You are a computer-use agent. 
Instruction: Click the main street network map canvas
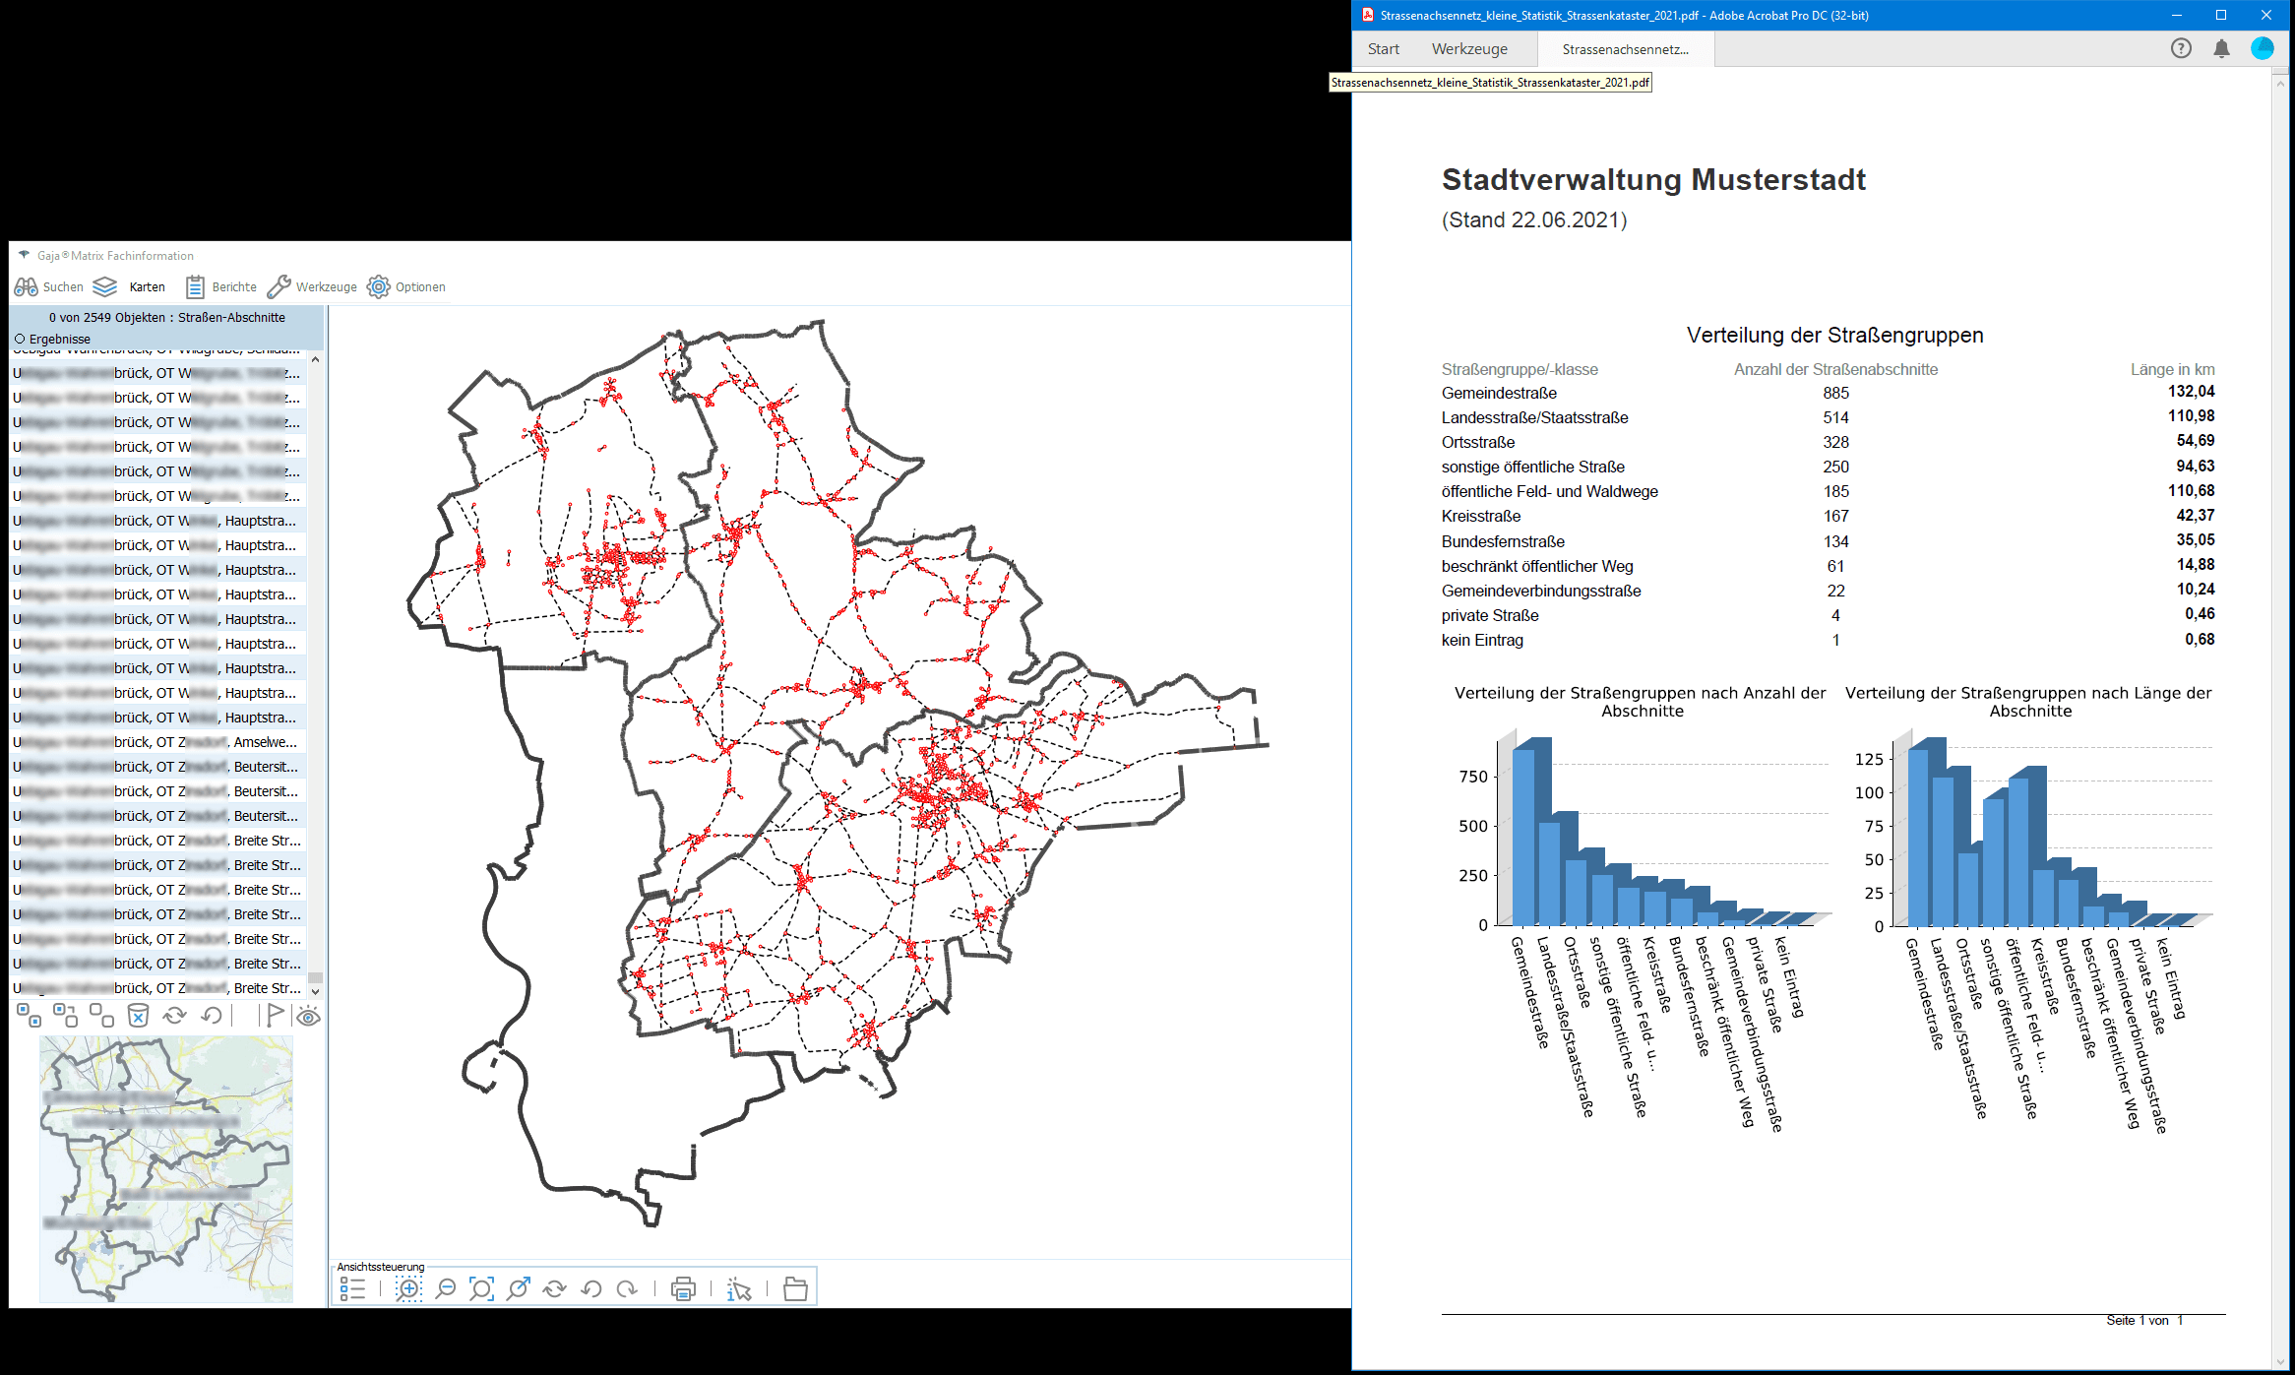coord(838,781)
